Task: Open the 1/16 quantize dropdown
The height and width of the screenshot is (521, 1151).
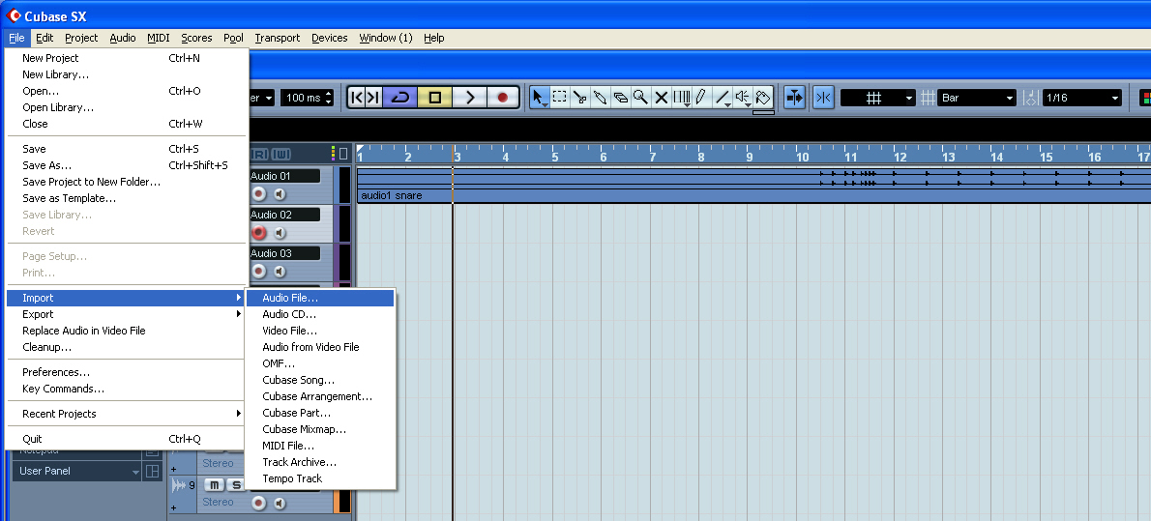Action: click(1082, 98)
